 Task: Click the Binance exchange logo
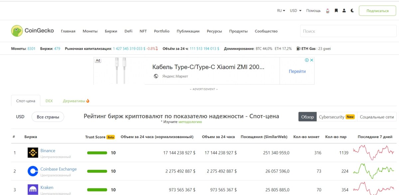point(33,153)
